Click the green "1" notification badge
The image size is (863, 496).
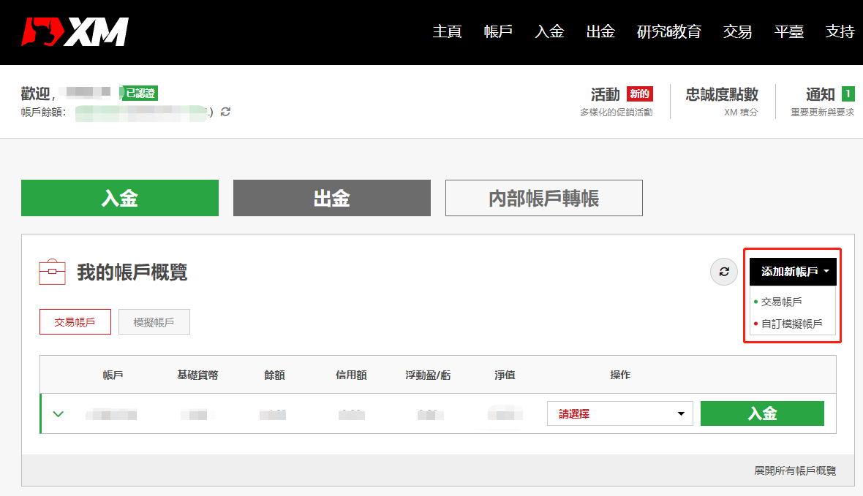click(848, 94)
